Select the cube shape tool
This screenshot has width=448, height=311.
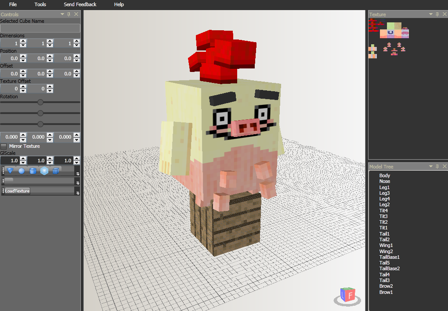(x=56, y=170)
